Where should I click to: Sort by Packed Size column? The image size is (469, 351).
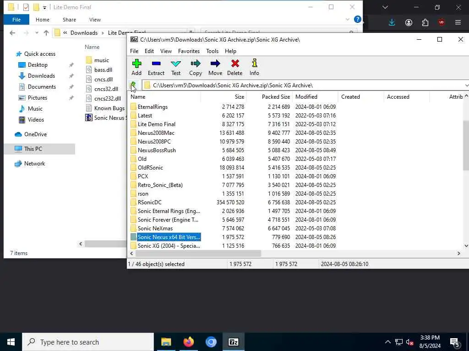coord(269,97)
